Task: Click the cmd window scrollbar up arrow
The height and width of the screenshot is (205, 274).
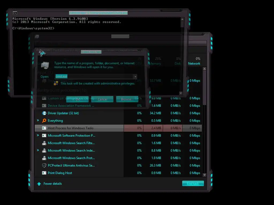Action: coord(182,19)
